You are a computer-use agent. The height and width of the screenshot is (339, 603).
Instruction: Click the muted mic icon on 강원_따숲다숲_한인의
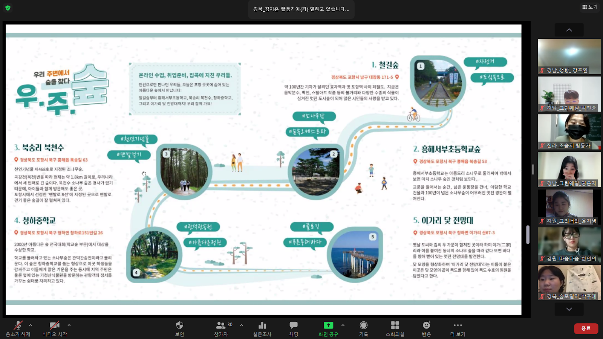point(542,259)
